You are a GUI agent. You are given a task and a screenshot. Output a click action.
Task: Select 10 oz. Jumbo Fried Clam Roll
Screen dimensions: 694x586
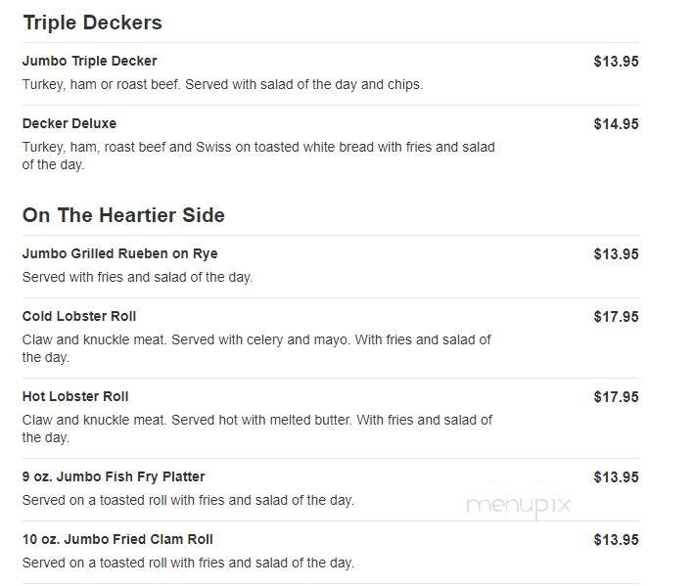point(117,539)
